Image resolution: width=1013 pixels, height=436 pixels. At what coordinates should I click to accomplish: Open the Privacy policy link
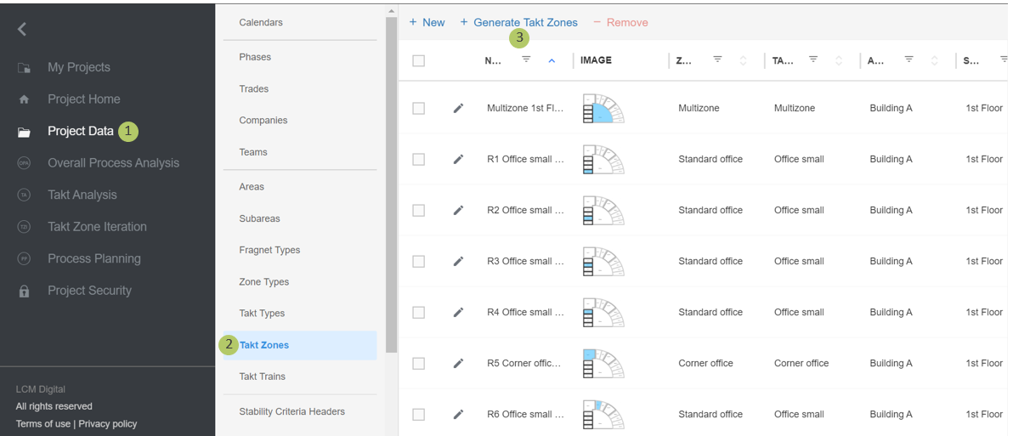(x=107, y=423)
